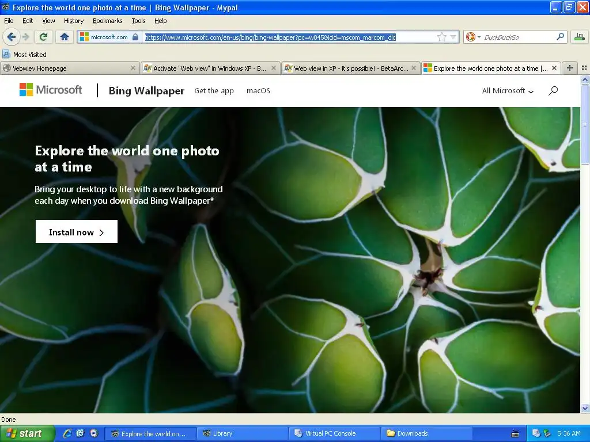Image resolution: width=590 pixels, height=442 pixels.
Task: Switch to Virtual PC Console taskbar window
Action: pos(335,433)
